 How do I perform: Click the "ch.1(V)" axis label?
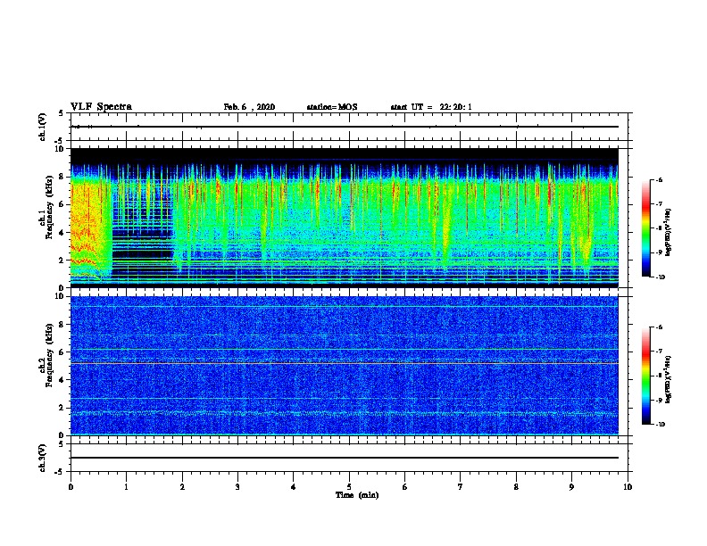point(43,127)
